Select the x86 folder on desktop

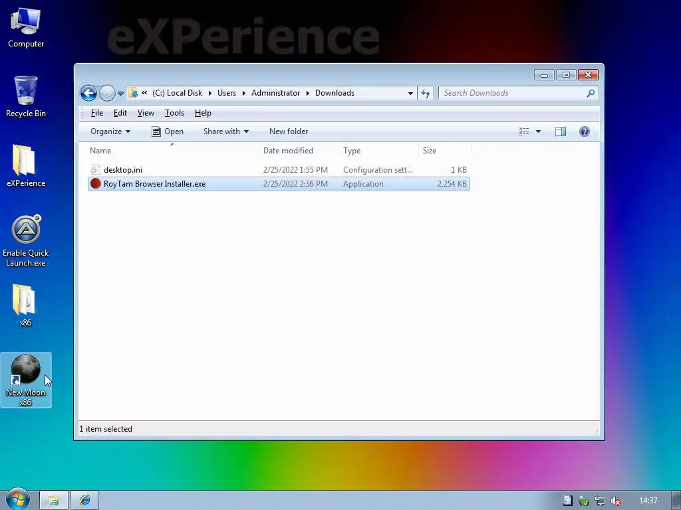[25, 305]
